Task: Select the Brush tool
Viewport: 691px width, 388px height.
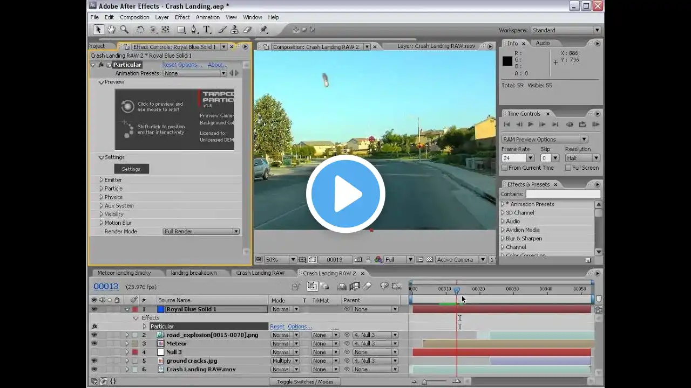Action: click(222, 30)
